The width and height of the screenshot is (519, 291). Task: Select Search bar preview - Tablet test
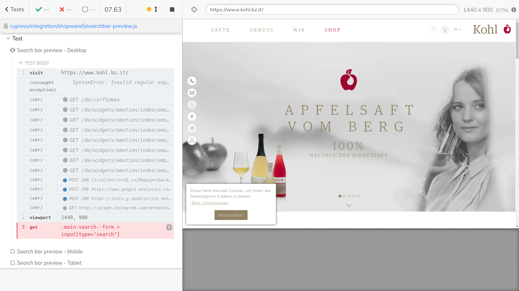pyautogui.click(x=49, y=263)
